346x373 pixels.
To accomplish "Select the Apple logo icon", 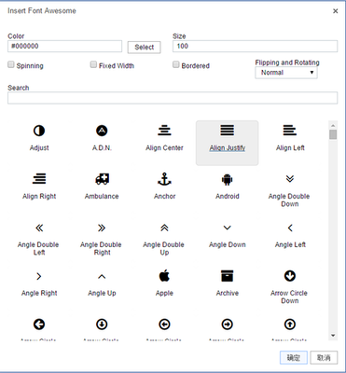I will 164,276.
